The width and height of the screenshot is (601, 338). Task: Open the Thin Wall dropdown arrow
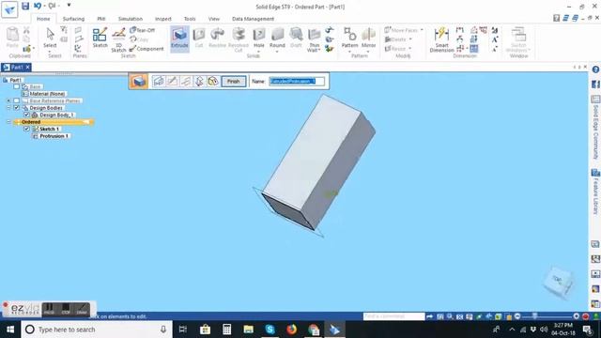[319, 50]
